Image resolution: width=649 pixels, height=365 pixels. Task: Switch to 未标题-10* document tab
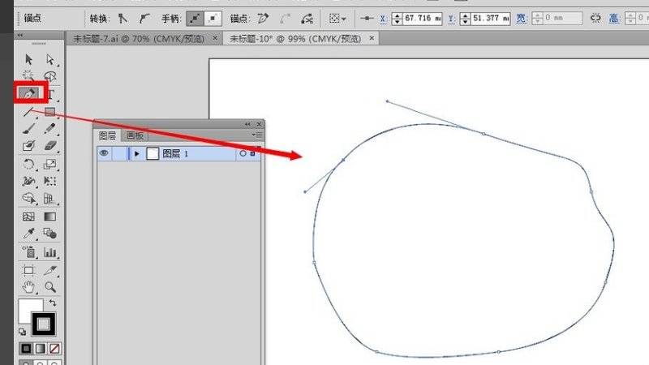click(x=295, y=39)
